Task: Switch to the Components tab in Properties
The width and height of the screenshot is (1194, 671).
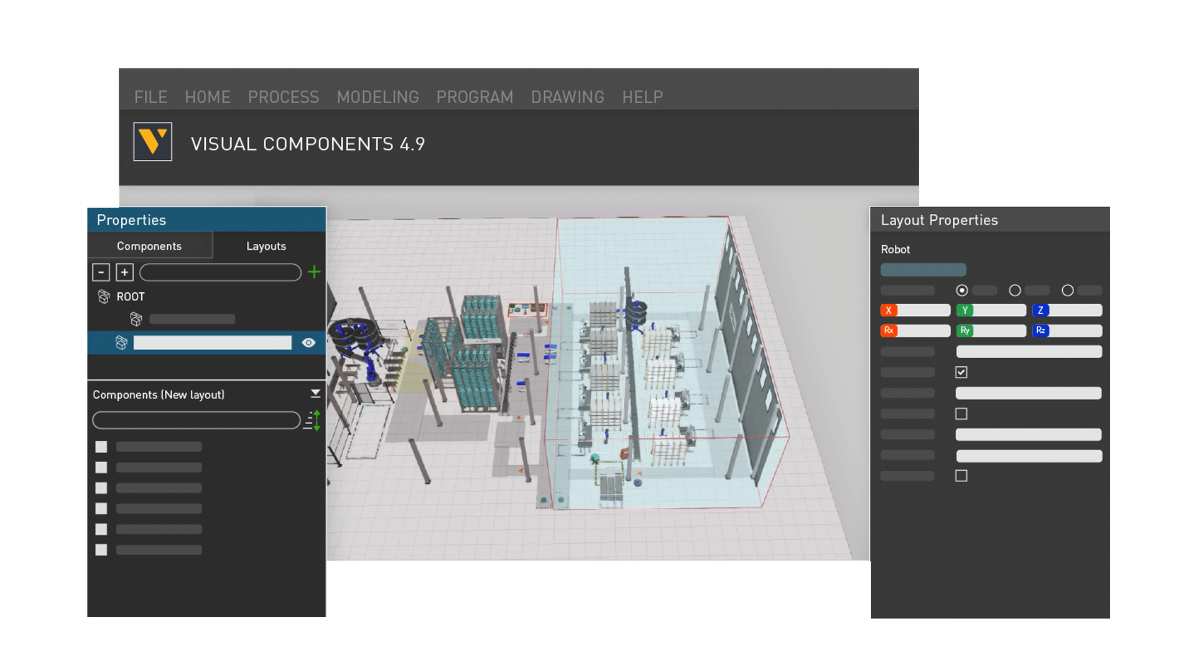Action: 149,246
